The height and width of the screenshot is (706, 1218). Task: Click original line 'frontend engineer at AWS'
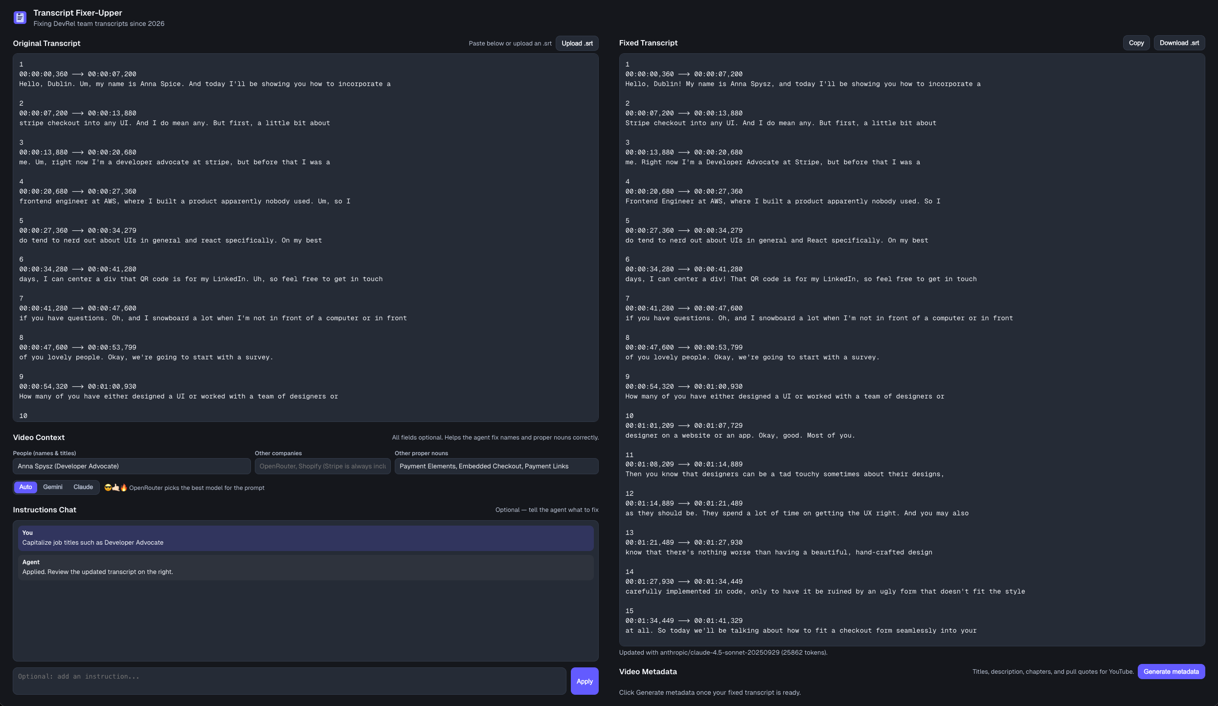(x=184, y=201)
